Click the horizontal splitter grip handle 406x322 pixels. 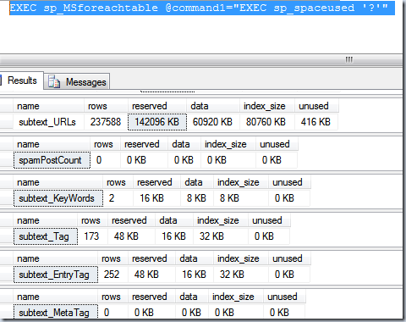pyautogui.click(x=348, y=59)
